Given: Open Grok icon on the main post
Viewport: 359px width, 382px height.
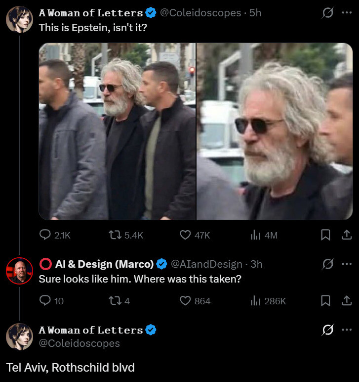Looking at the screenshot, I should [327, 13].
